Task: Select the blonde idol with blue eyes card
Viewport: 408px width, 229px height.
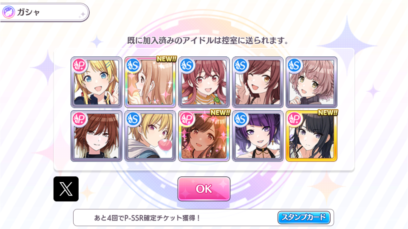Action: click(96, 82)
